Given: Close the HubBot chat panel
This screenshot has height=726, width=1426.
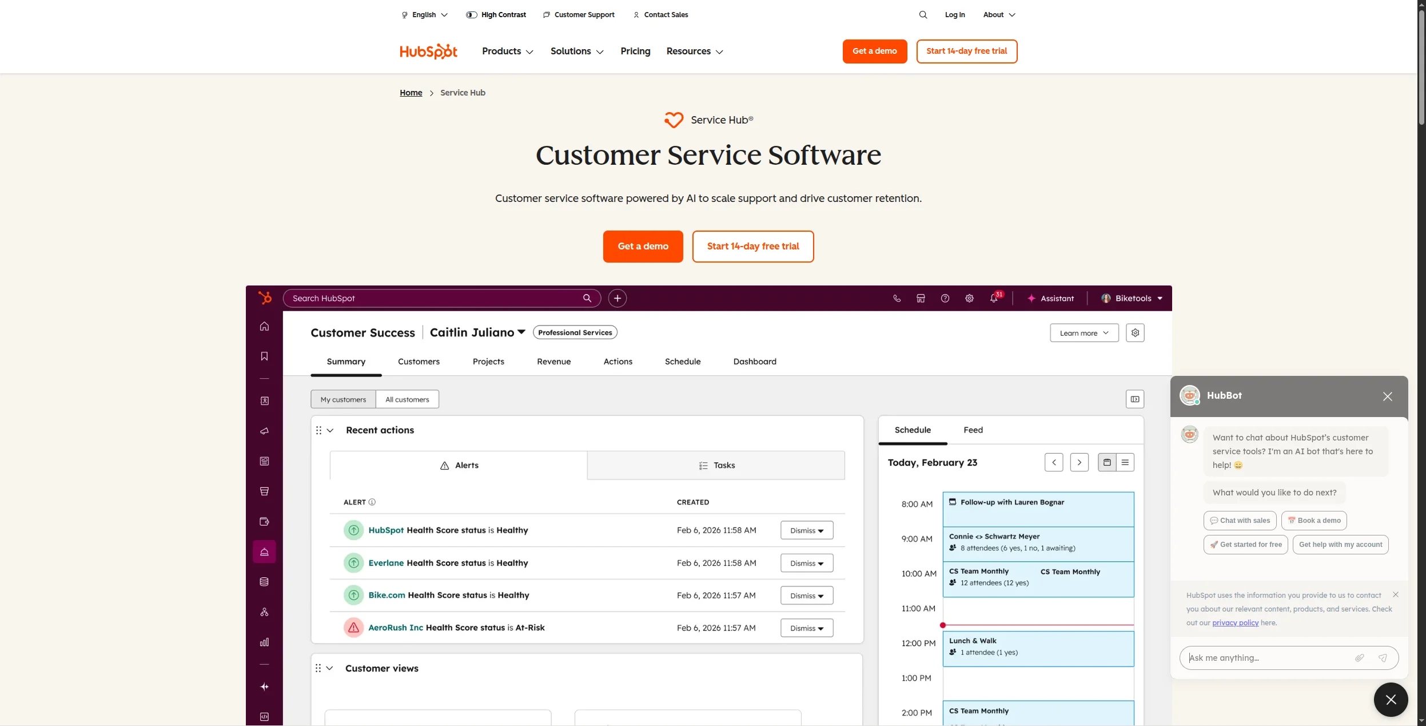Looking at the screenshot, I should 1388,396.
